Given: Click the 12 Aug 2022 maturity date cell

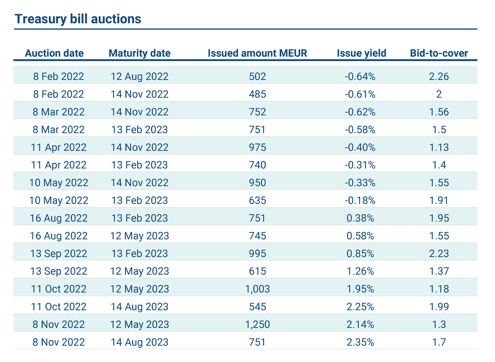Looking at the screenshot, I should tap(140, 76).
